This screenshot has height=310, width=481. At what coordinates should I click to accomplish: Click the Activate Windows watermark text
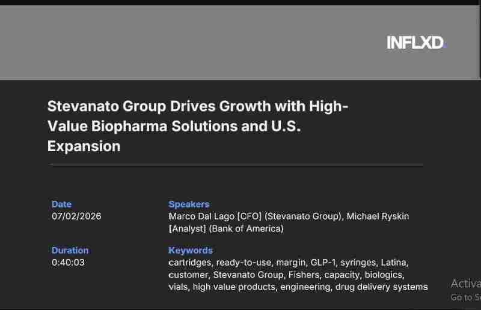point(465,284)
